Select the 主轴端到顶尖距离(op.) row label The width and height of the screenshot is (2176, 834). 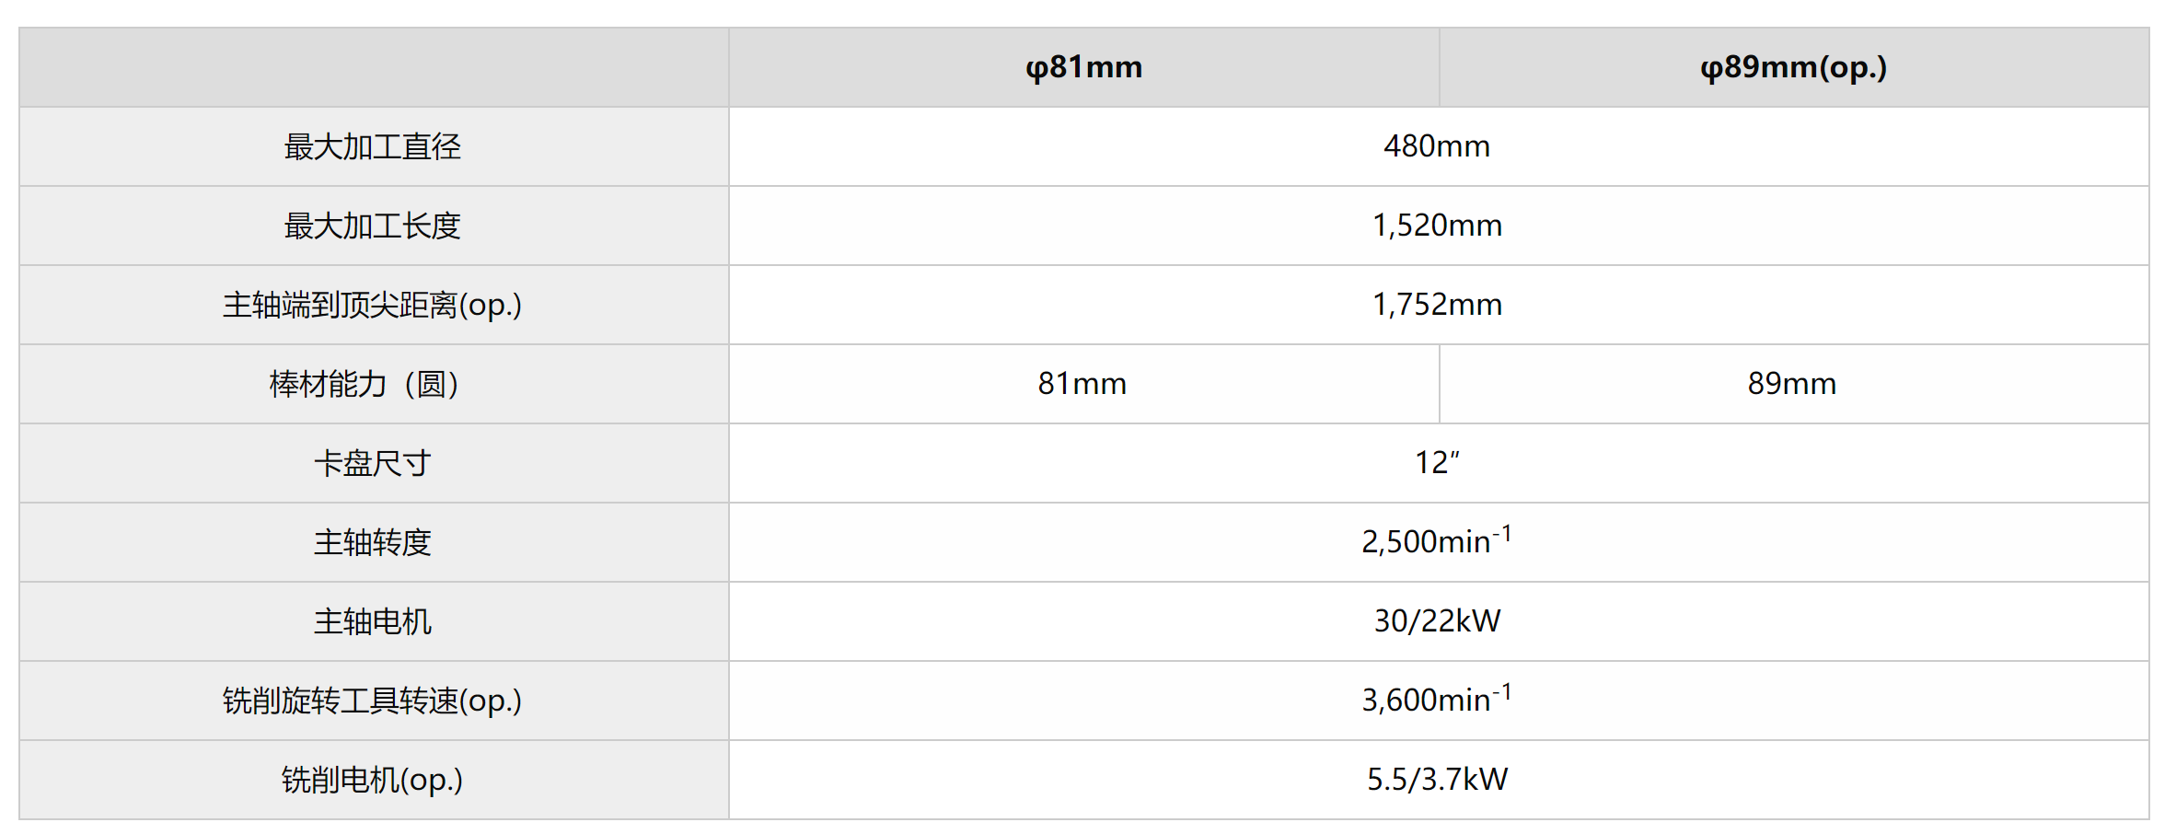(x=373, y=305)
